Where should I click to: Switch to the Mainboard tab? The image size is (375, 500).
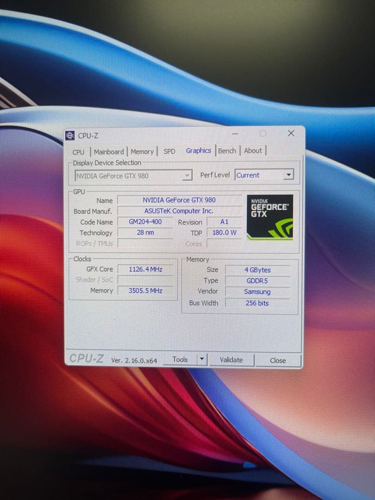click(109, 152)
